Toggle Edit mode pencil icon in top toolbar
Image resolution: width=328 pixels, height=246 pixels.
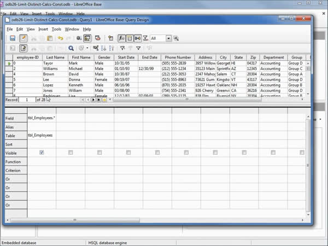tap(23, 38)
